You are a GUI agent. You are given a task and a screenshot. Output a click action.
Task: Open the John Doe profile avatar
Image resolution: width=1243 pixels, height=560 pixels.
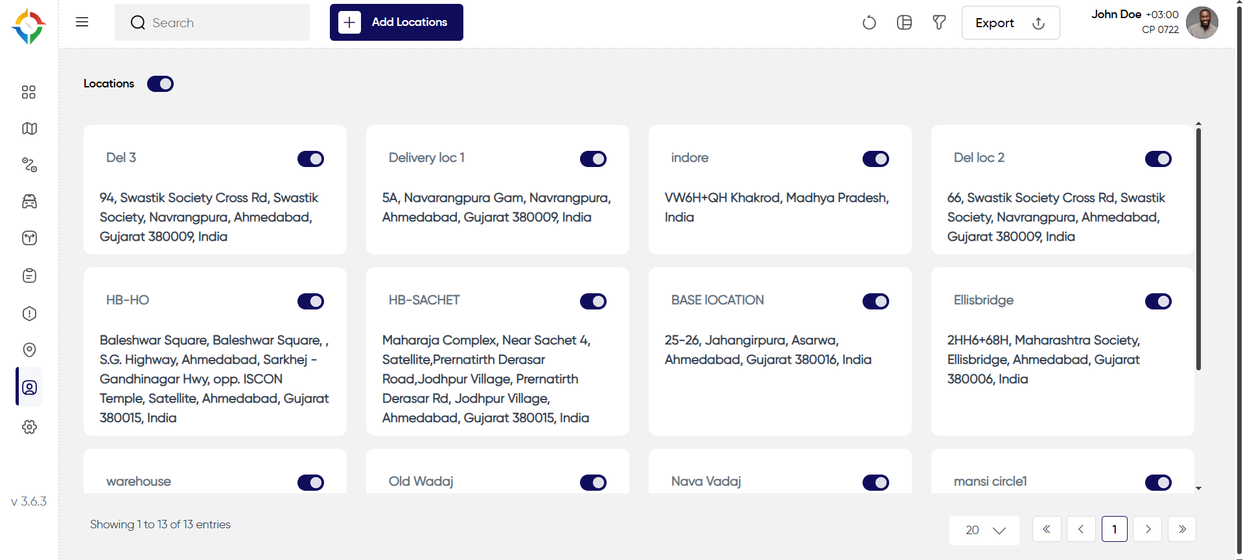point(1202,23)
